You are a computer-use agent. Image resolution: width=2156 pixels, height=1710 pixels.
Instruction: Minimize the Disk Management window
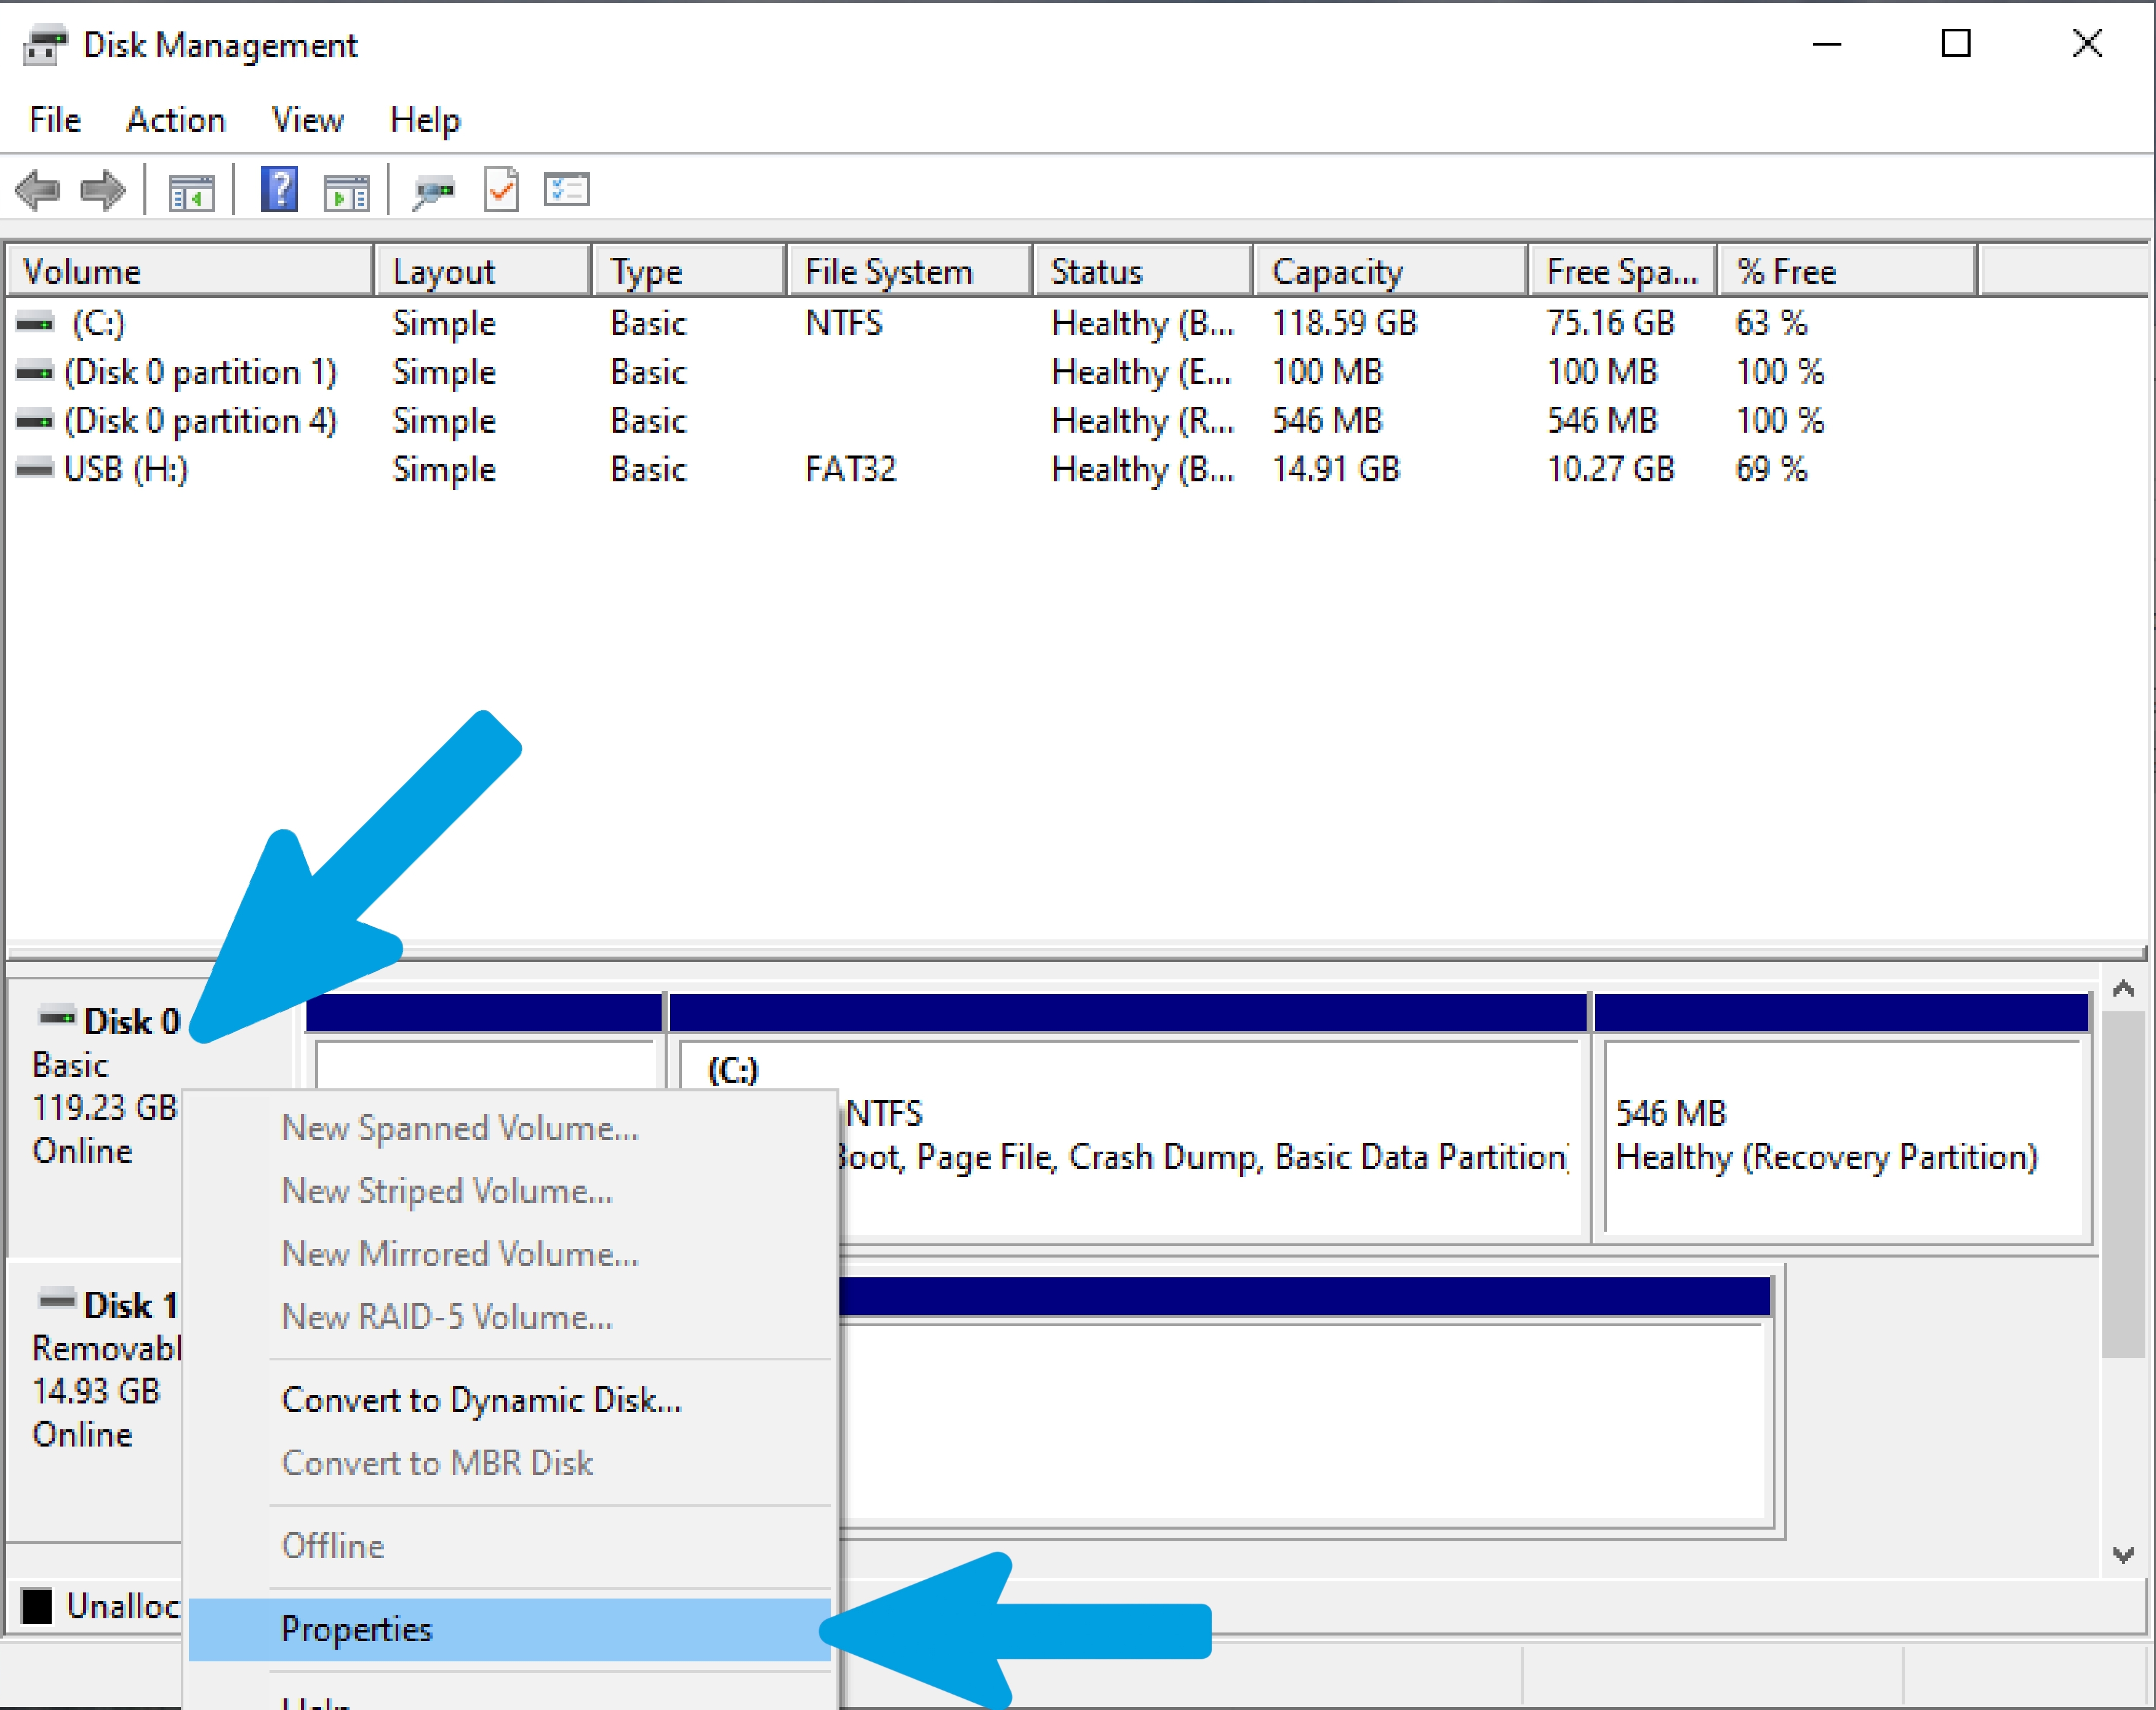click(x=1827, y=44)
